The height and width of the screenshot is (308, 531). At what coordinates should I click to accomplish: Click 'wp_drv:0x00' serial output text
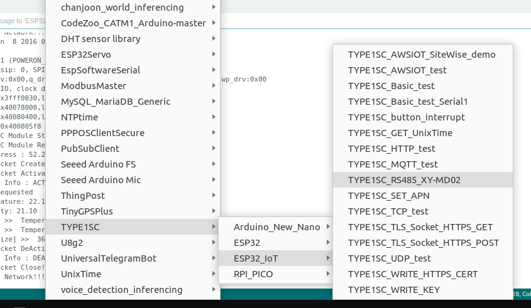click(244, 80)
